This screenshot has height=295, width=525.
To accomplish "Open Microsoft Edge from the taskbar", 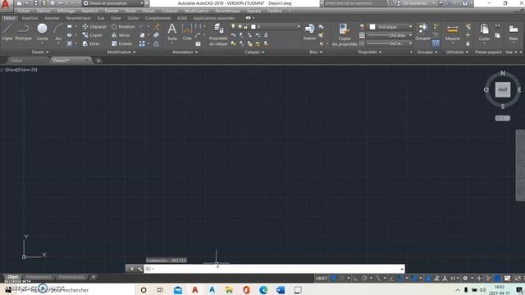I will [x=263, y=290].
